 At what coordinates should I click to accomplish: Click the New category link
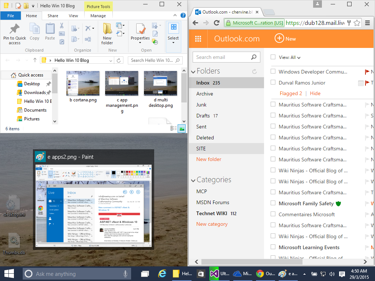click(212, 224)
